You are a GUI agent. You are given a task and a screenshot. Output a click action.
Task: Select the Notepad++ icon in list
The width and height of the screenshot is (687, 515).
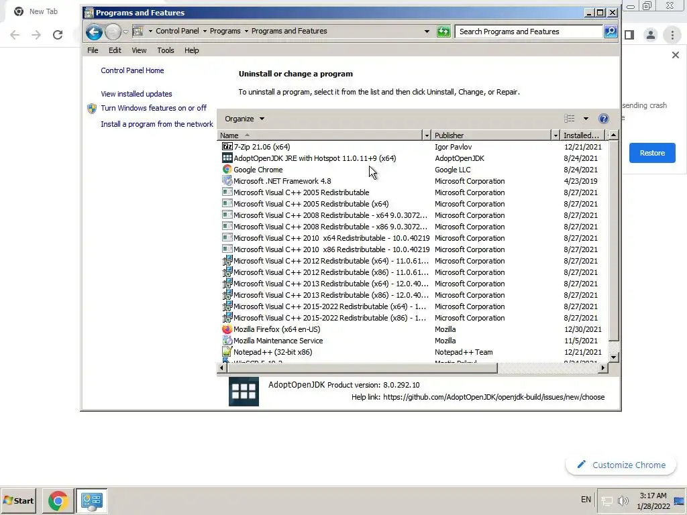point(227,351)
